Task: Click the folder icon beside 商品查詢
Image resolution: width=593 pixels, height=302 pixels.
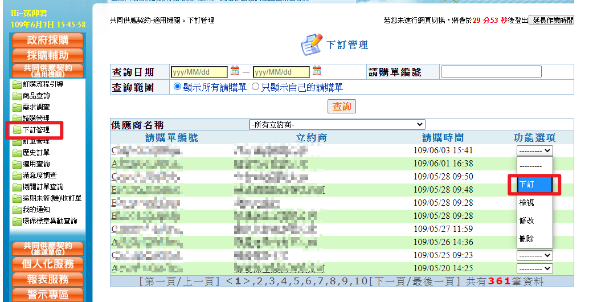Action: click(17, 96)
